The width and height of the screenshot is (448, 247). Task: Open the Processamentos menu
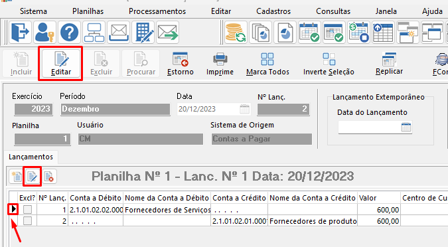coord(157,11)
